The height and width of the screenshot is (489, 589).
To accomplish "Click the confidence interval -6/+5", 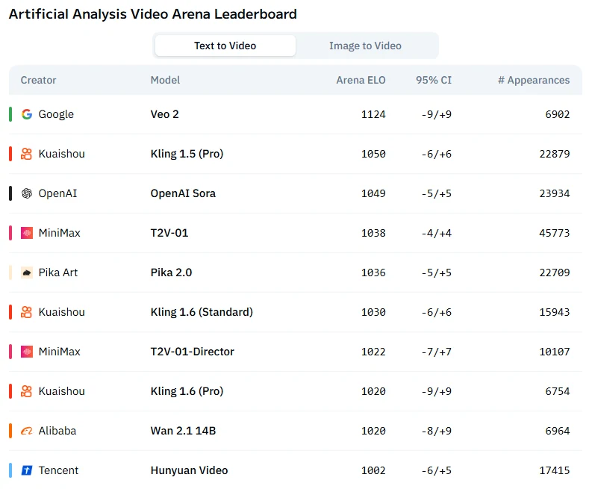I will [437, 470].
